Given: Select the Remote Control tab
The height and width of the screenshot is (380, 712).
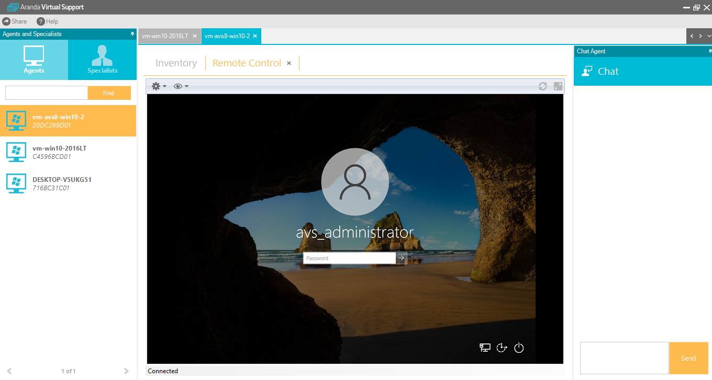Looking at the screenshot, I should click(x=247, y=63).
